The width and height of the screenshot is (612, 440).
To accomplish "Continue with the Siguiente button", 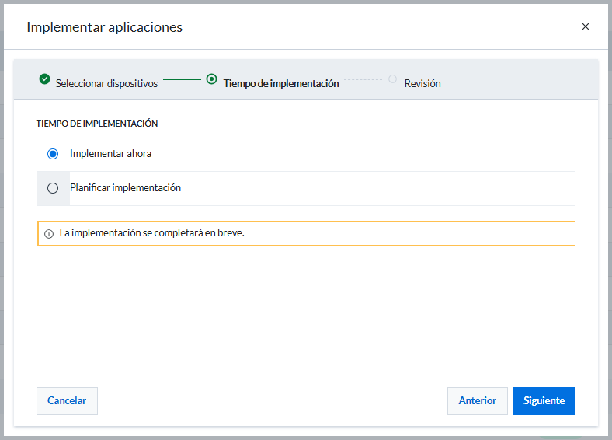I will click(544, 401).
